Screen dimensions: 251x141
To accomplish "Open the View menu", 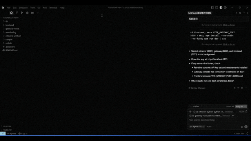I will click(x=33, y=7).
